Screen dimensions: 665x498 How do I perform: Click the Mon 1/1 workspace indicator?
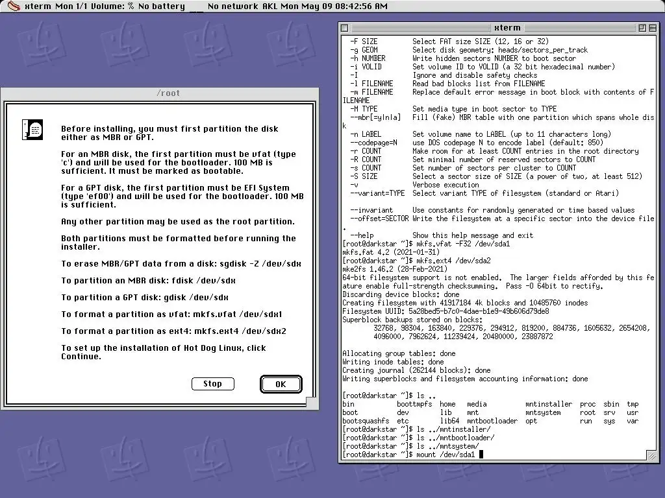[71, 6]
